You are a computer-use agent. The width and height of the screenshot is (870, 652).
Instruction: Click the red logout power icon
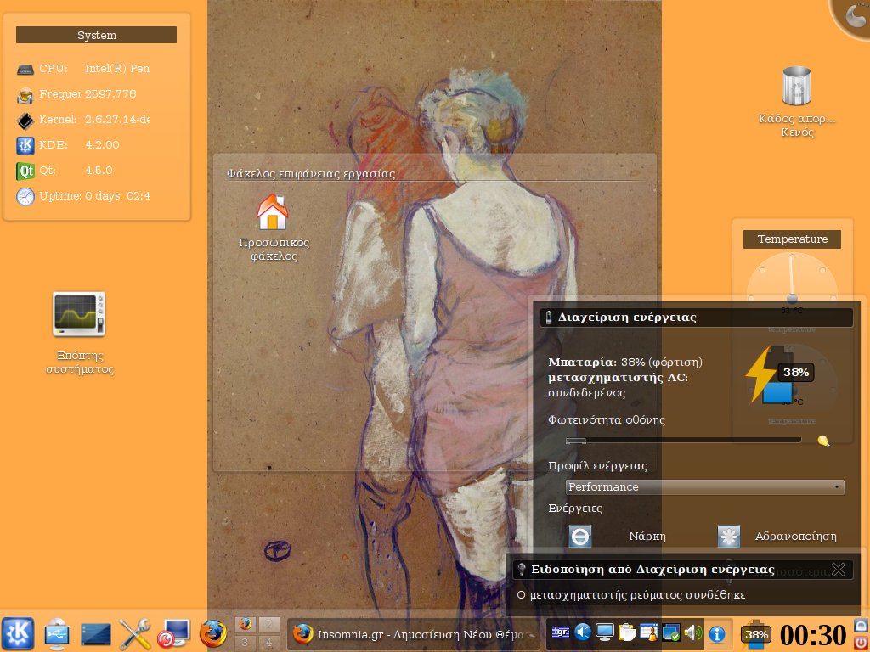coord(860,642)
